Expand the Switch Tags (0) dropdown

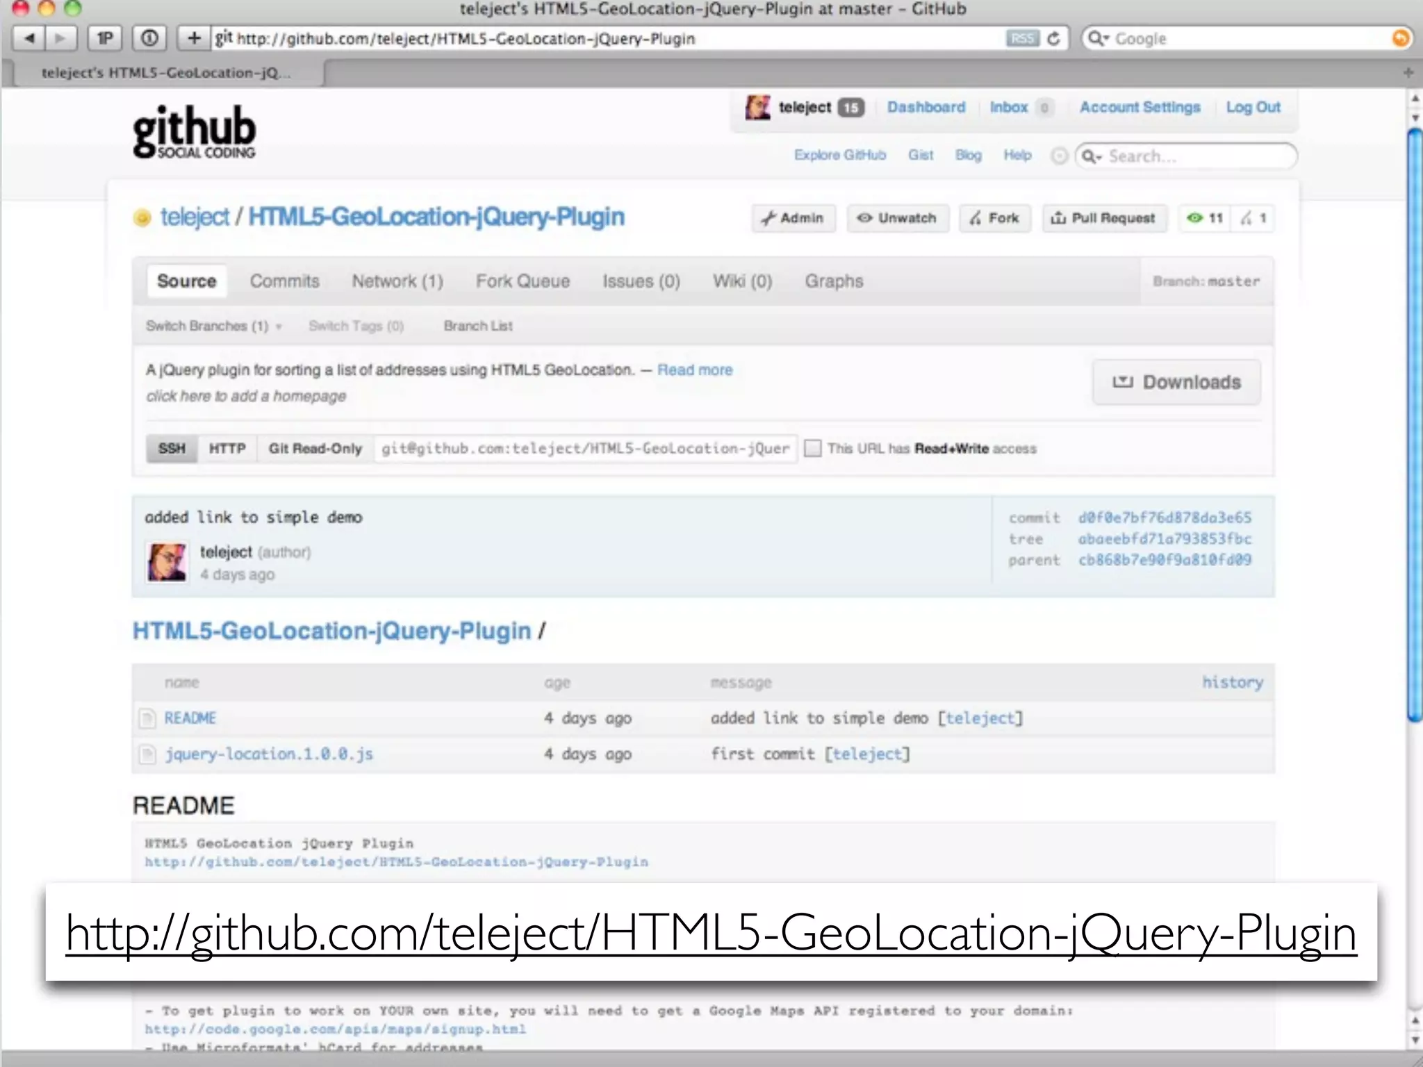click(x=356, y=326)
